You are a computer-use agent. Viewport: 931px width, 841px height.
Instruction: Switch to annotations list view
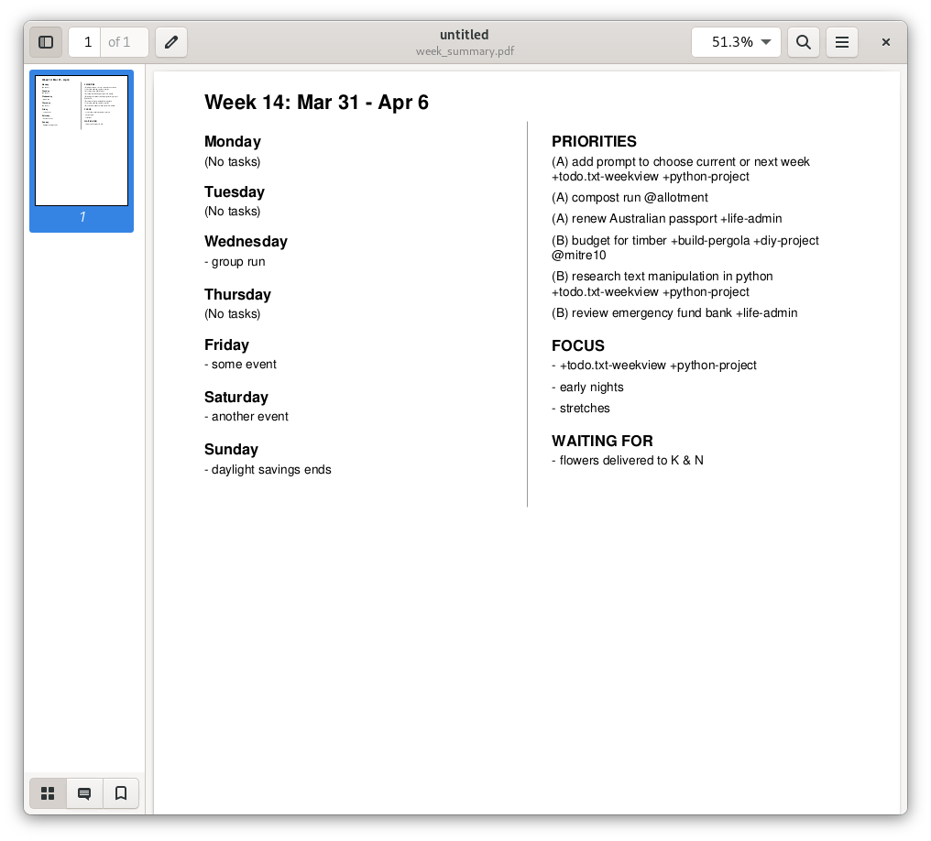pyautogui.click(x=84, y=793)
